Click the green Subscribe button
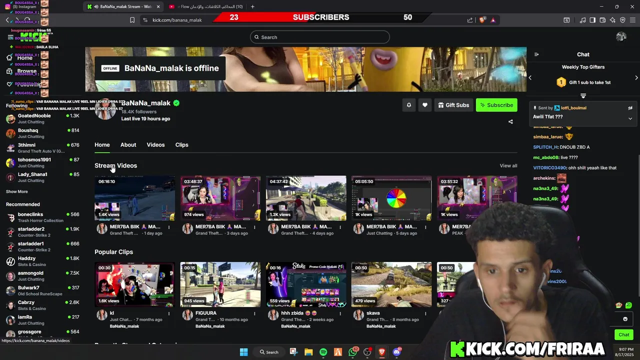640x360 pixels. (x=496, y=105)
